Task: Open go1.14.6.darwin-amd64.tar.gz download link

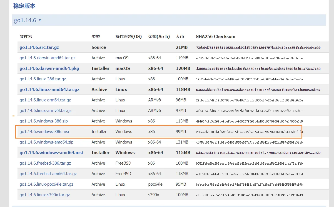Action: (x=47, y=58)
